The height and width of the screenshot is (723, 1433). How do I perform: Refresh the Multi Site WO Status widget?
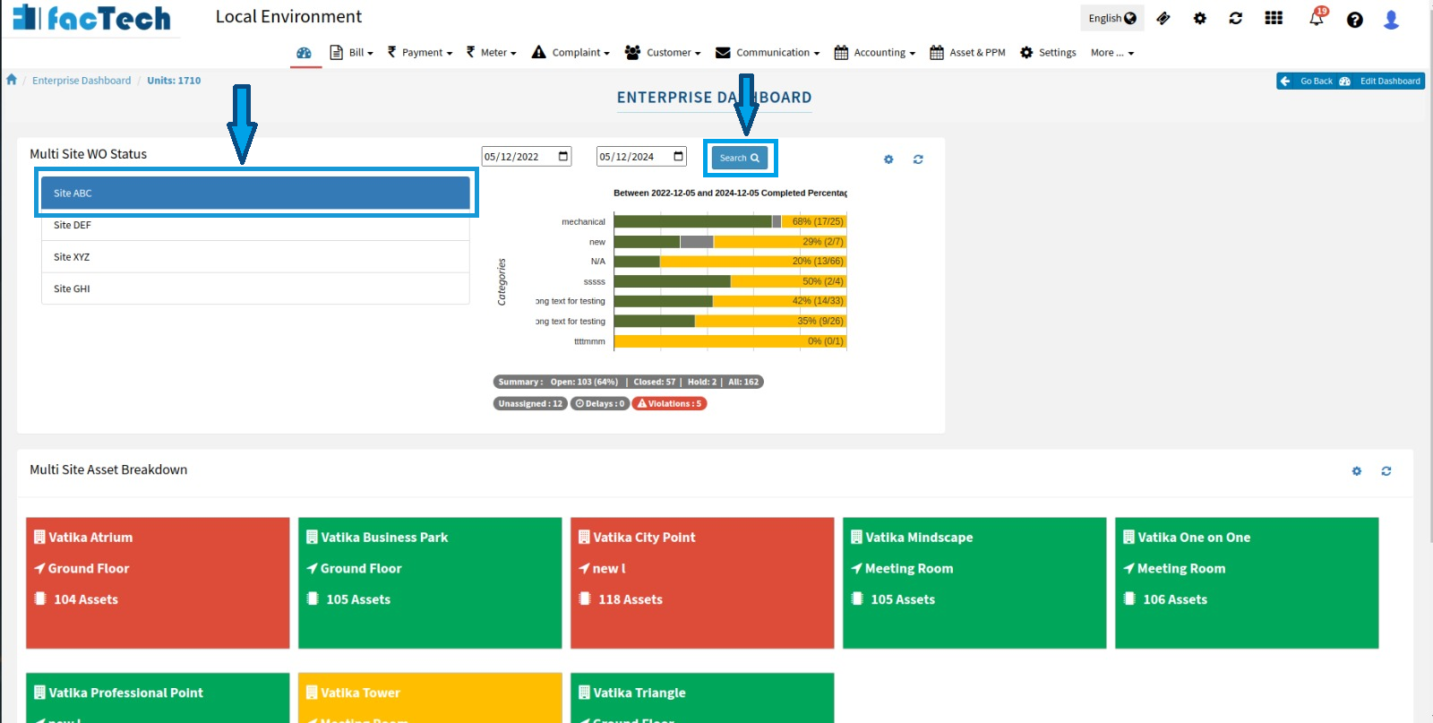tap(918, 159)
